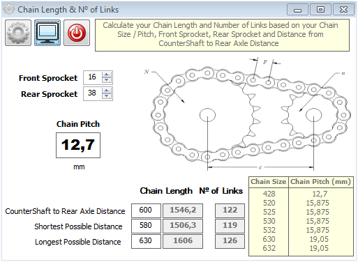Select chain size 630 in table
358x262 pixels.
point(269,239)
